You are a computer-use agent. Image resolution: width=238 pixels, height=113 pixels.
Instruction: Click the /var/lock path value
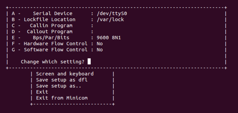110,20
